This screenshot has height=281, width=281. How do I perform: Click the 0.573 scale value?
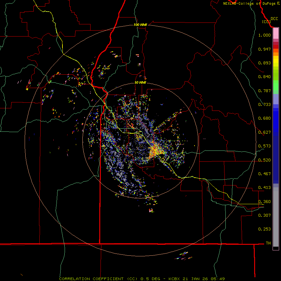[x=264, y=146]
